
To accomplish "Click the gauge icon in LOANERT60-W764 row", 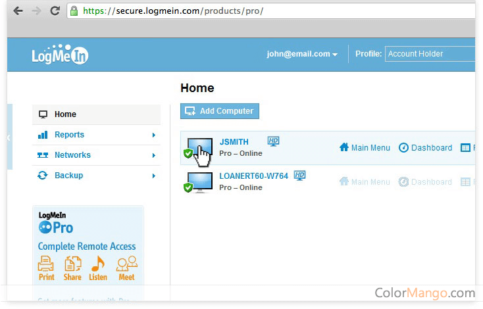I will click(403, 182).
